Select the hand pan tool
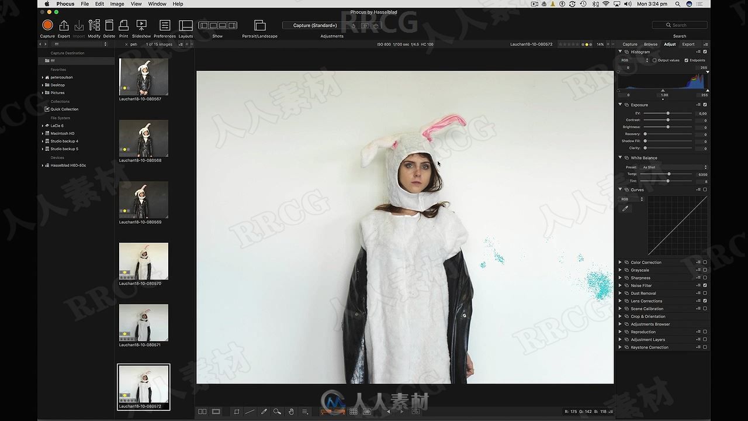748x421 pixels. pos(291,412)
